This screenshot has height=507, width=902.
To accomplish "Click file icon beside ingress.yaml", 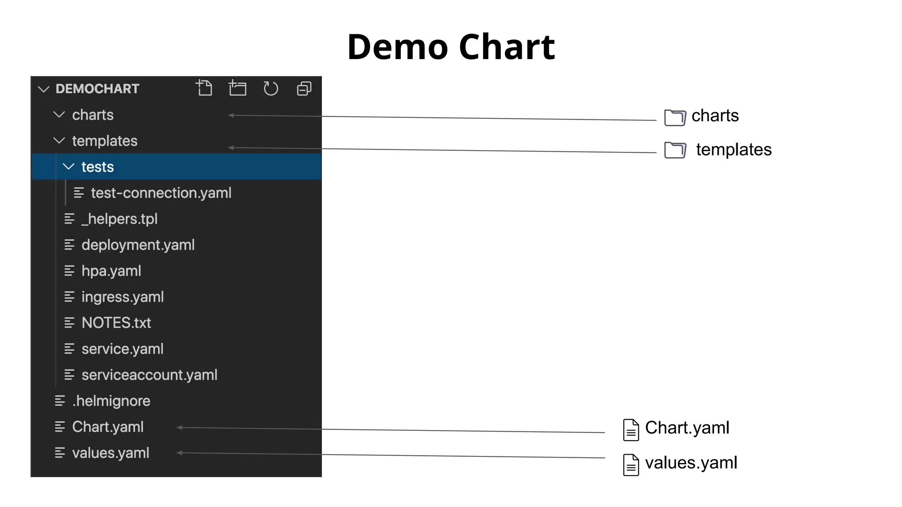I will 69,297.
